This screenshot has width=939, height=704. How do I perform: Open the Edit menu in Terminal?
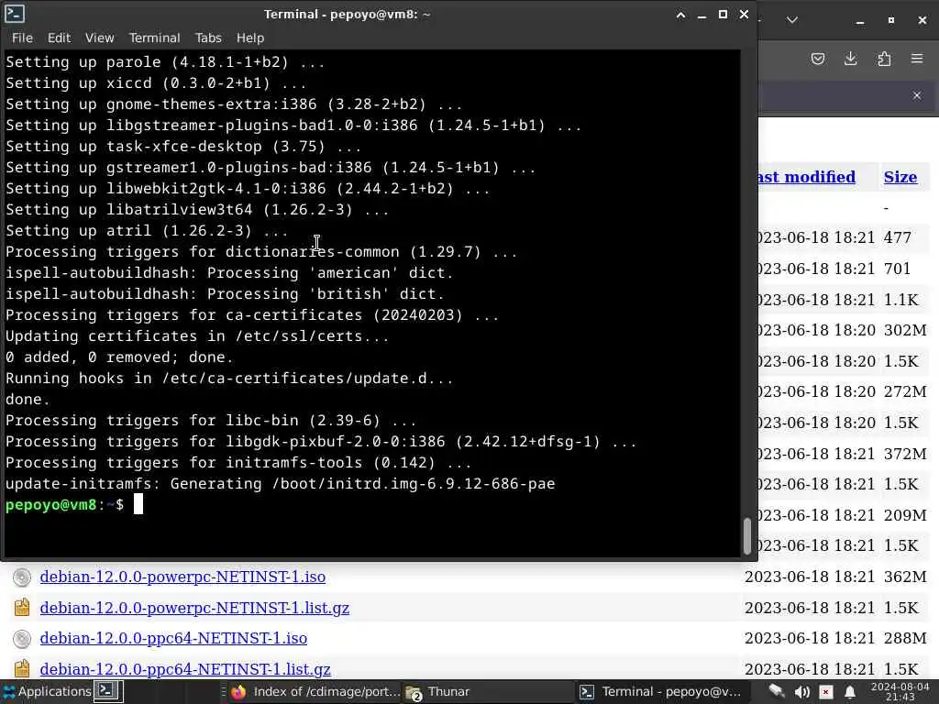pos(59,38)
